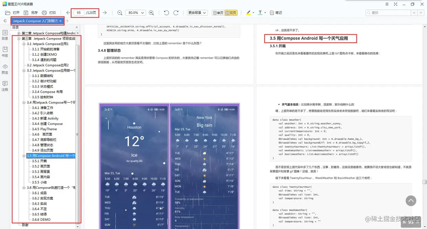Jump to 3.6.3 实战
427x229 pixels.
pyautogui.click(x=39, y=204)
